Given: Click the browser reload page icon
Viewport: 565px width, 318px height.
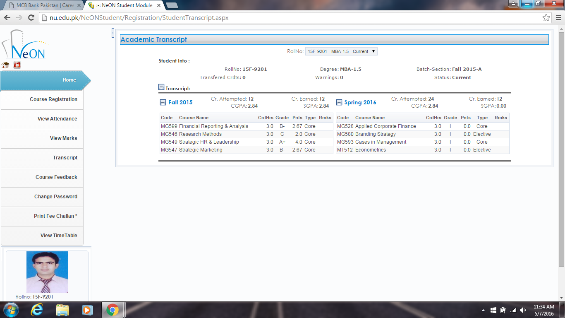Looking at the screenshot, I should [x=31, y=18].
